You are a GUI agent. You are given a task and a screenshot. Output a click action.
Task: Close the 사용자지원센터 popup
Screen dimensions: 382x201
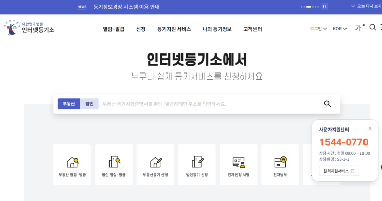click(370, 129)
